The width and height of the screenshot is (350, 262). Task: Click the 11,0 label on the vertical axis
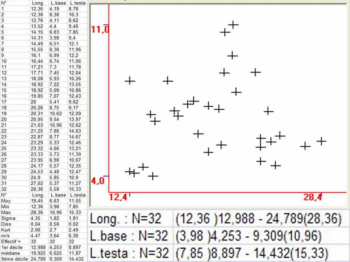[x=100, y=29]
